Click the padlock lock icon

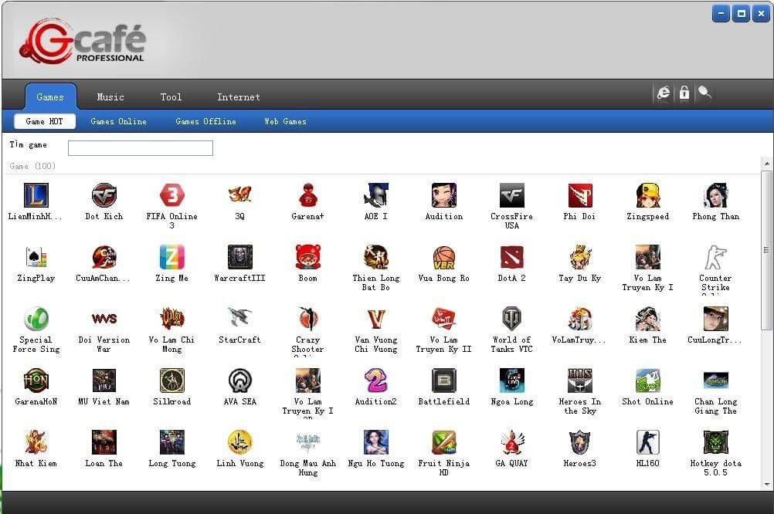click(x=684, y=93)
